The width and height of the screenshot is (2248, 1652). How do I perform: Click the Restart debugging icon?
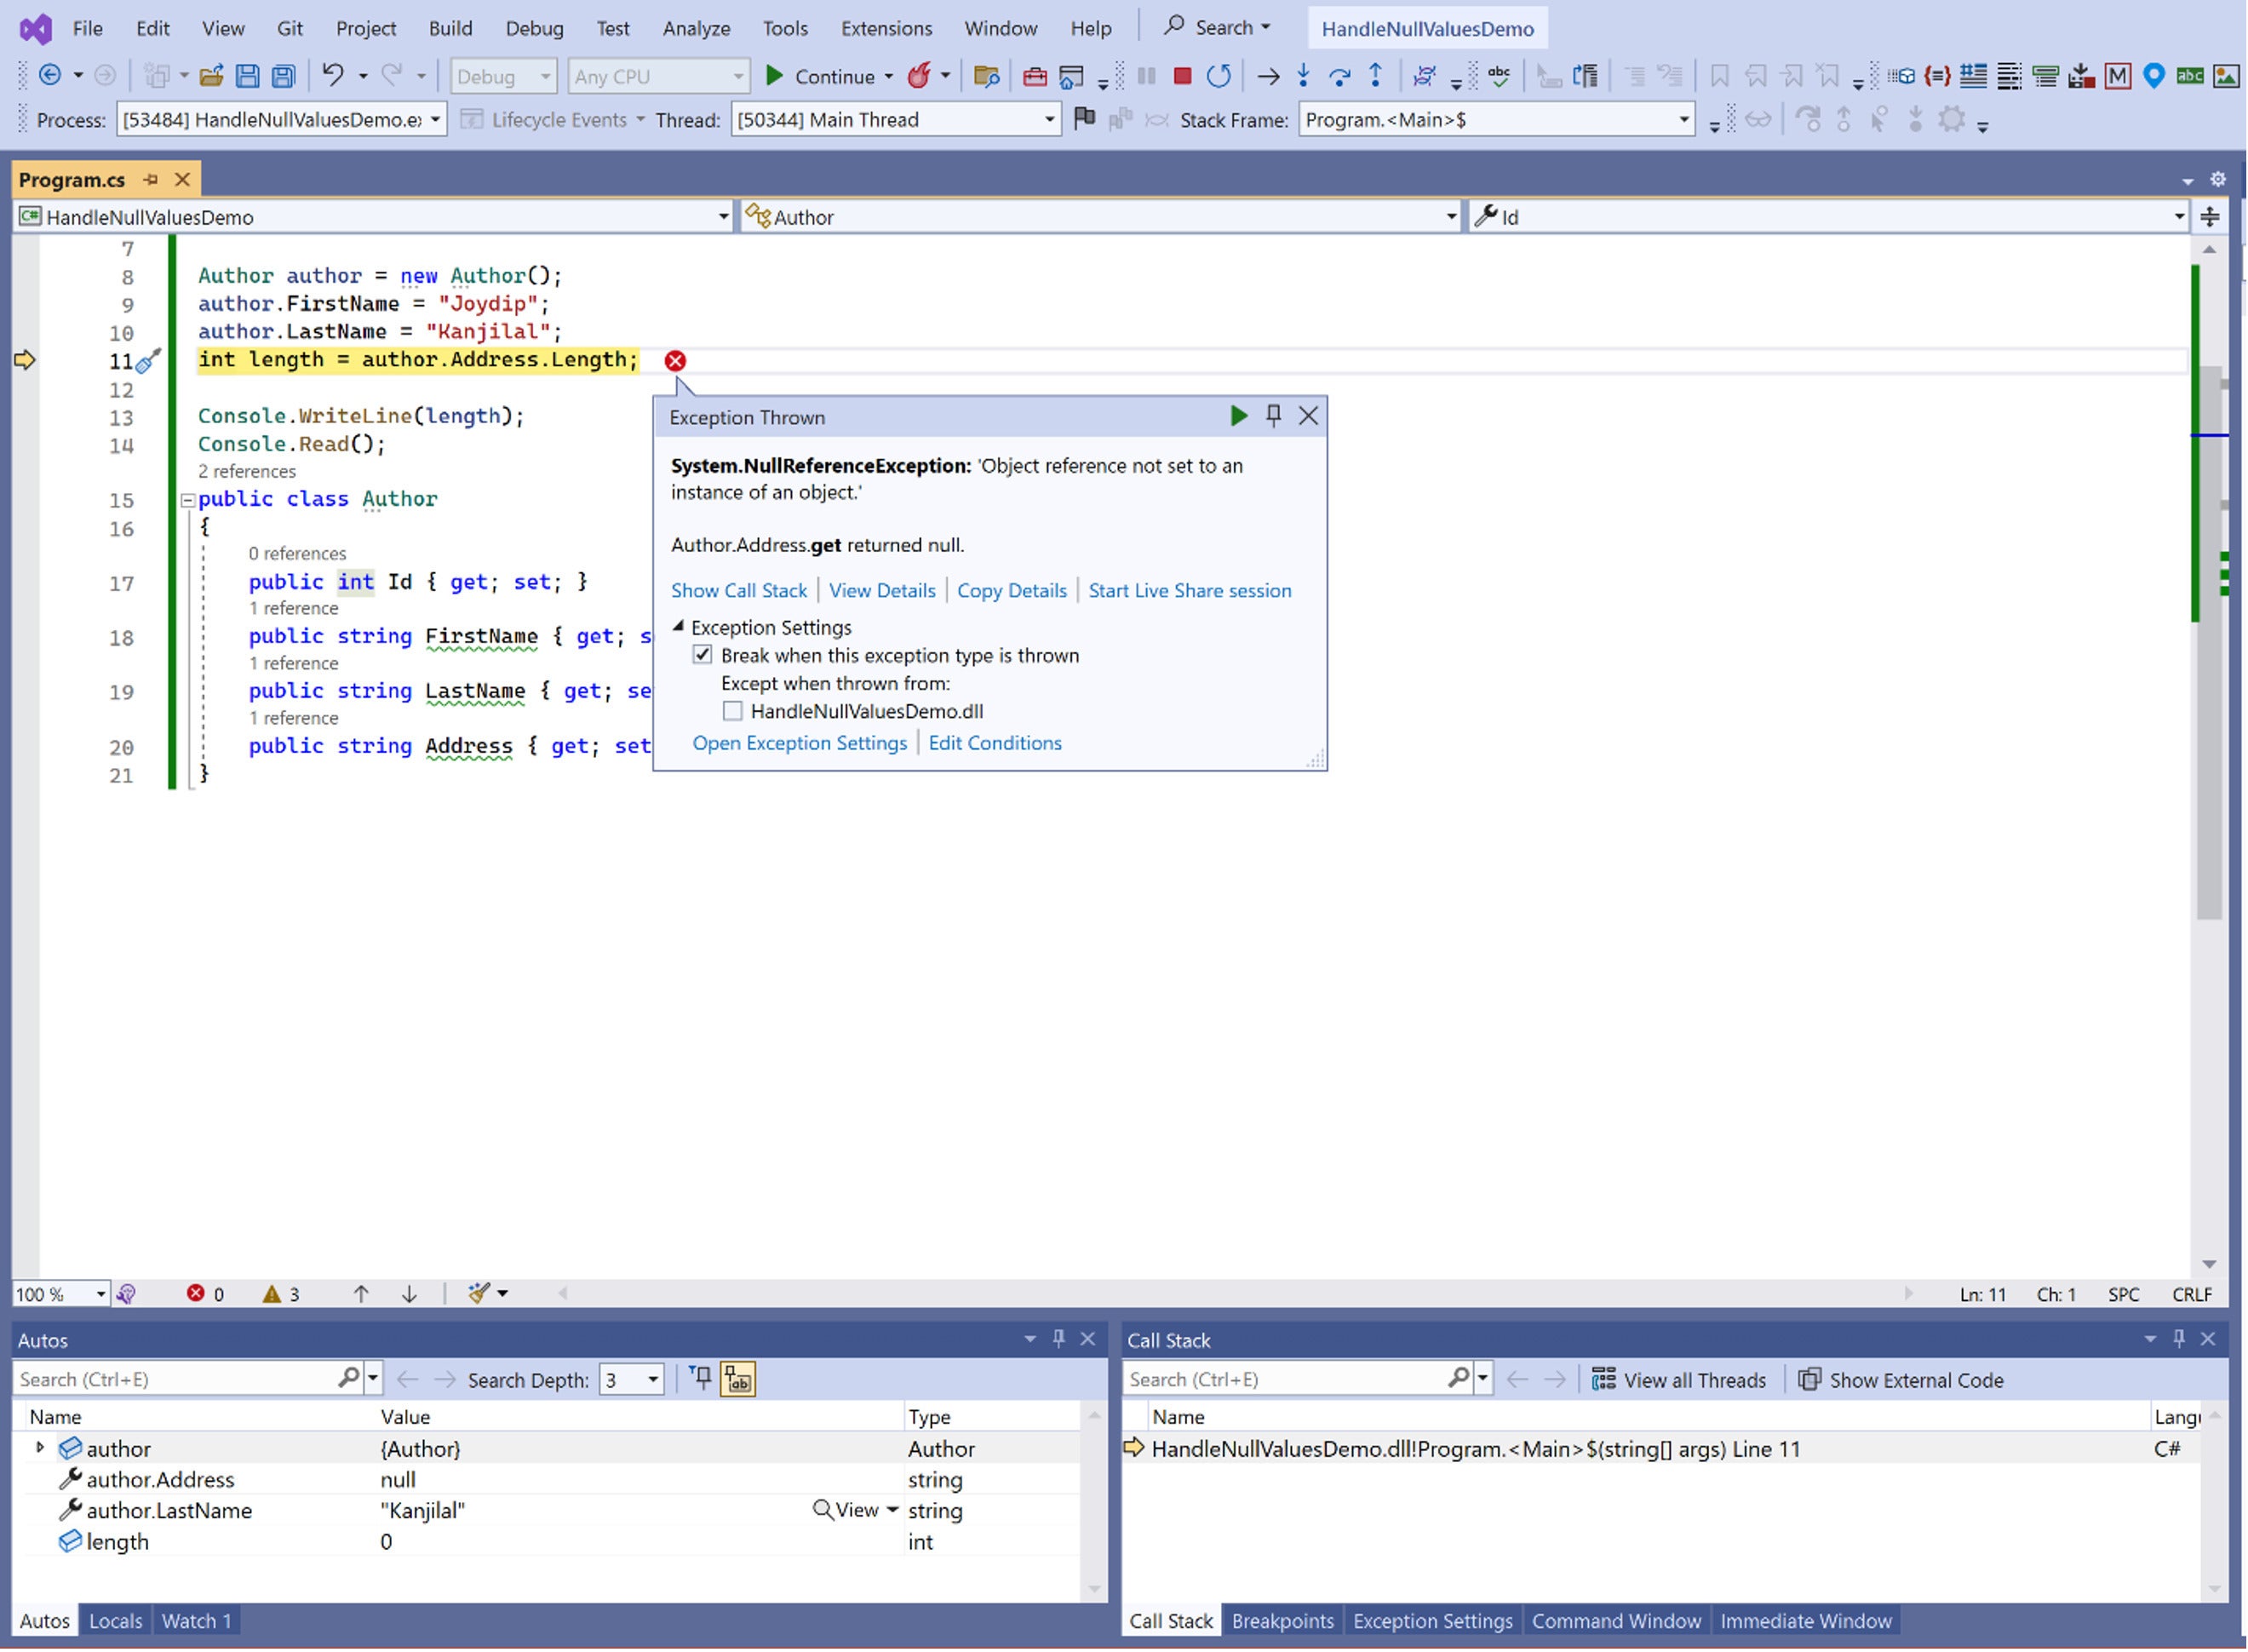tap(1219, 76)
